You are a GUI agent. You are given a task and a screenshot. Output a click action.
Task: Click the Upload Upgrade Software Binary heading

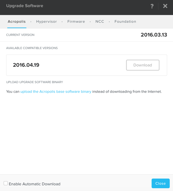point(35,82)
